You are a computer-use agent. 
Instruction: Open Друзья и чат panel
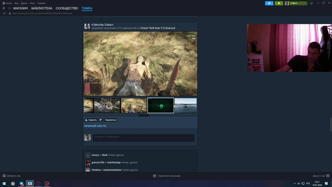coord(321,176)
